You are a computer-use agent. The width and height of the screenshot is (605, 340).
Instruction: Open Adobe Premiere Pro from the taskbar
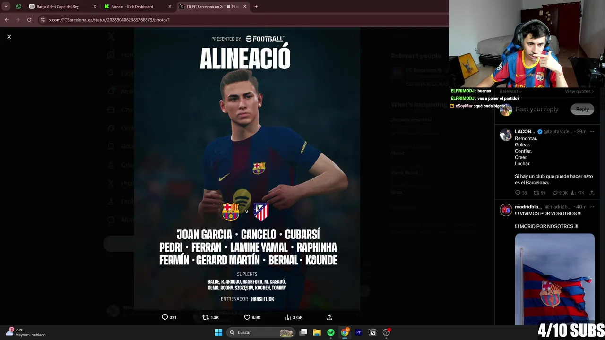point(358,332)
